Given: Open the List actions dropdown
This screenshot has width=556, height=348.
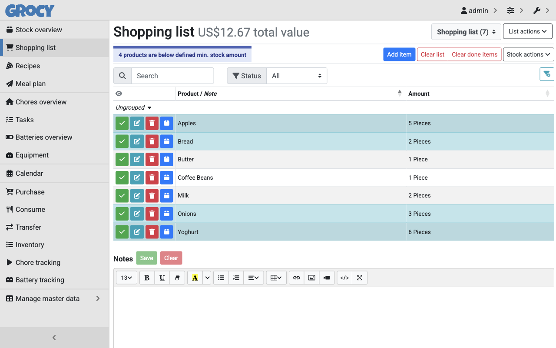Looking at the screenshot, I should pyautogui.click(x=528, y=31).
